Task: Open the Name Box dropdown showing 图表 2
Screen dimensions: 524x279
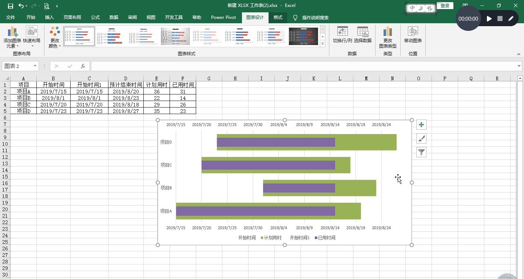Action: (35, 66)
